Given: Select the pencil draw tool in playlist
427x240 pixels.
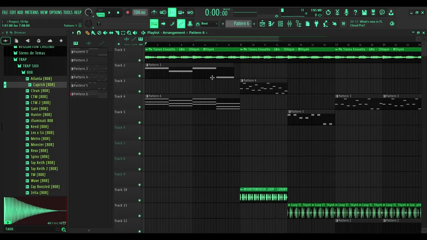Looking at the screenshot, I should pyautogui.click(x=87, y=33).
